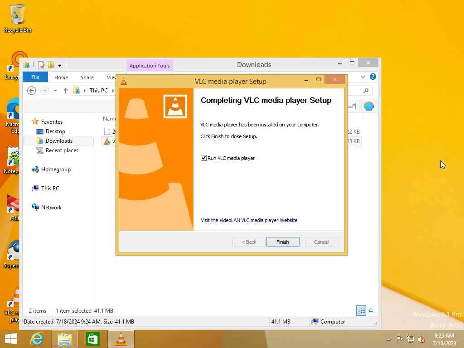The width and height of the screenshot is (464, 348).
Task: Open the Windows Store taskbar icon
Action: pyautogui.click(x=92, y=339)
